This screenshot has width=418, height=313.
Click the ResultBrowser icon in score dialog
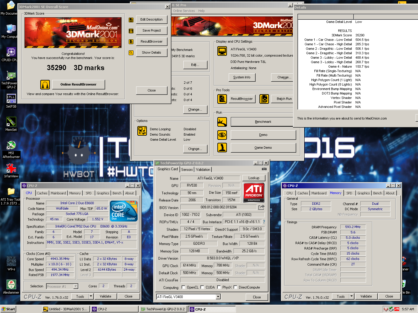point(131,42)
